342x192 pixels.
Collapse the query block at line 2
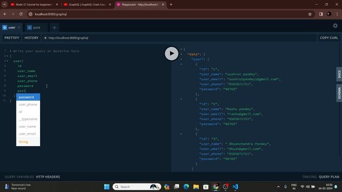(x=7, y=56)
